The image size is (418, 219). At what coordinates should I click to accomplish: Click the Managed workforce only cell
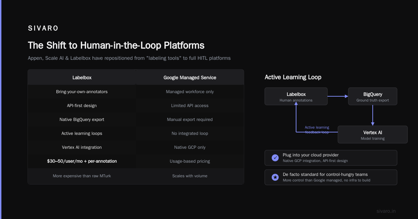coord(190,92)
